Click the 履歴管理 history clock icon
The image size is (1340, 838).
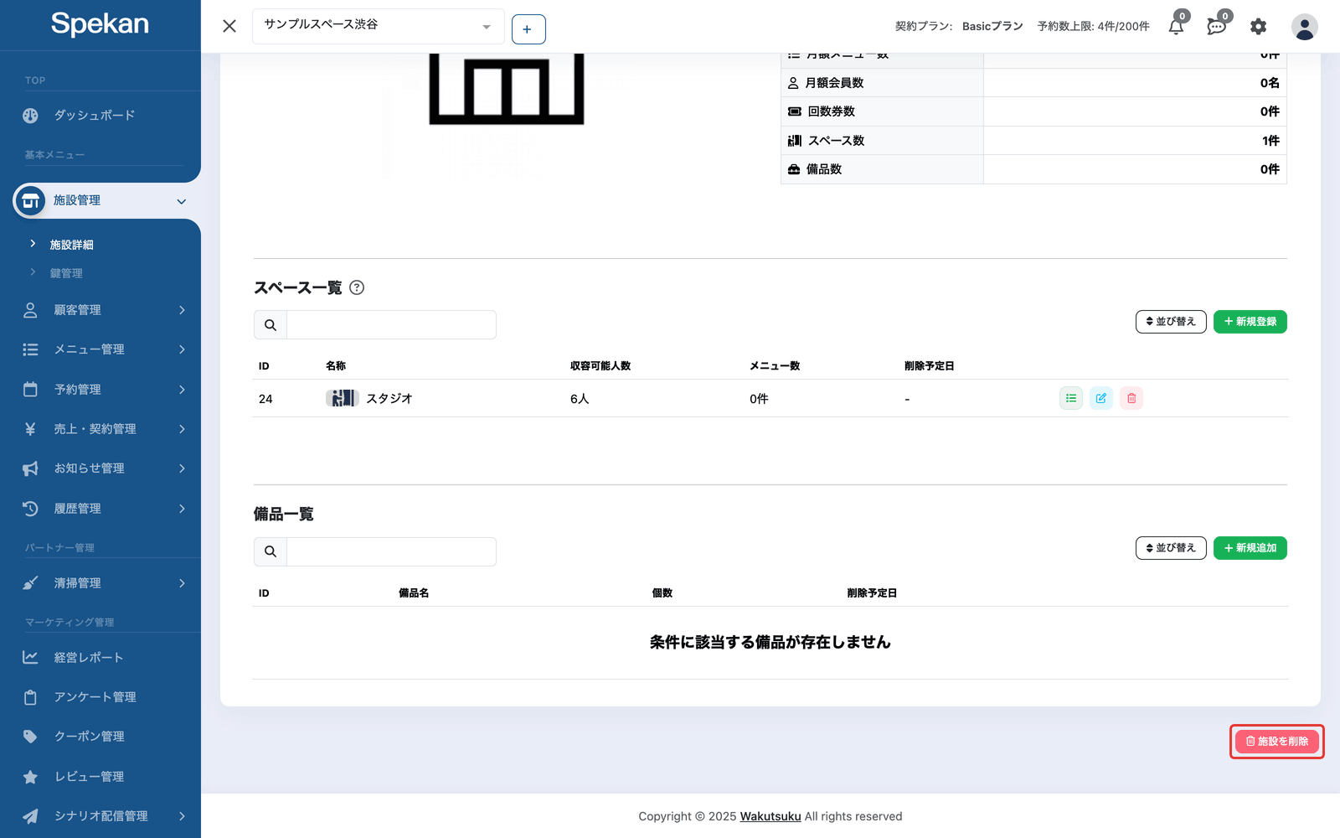click(x=30, y=509)
